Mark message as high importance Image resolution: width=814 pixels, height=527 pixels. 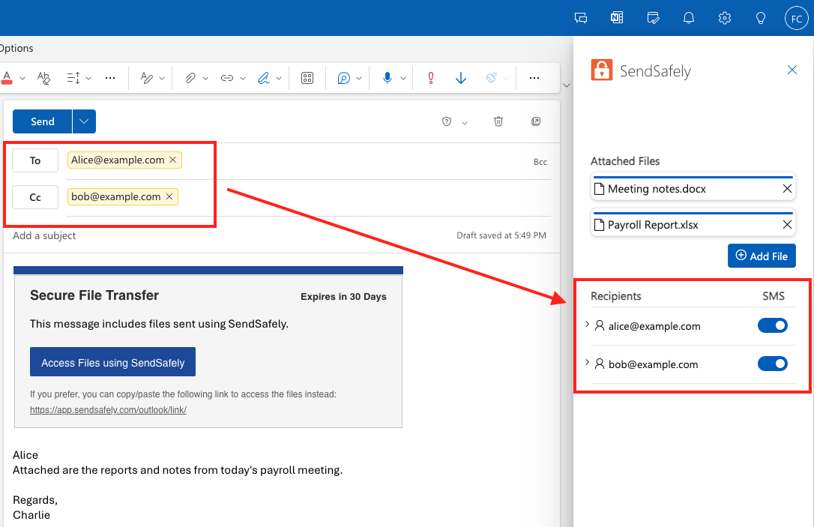click(430, 78)
